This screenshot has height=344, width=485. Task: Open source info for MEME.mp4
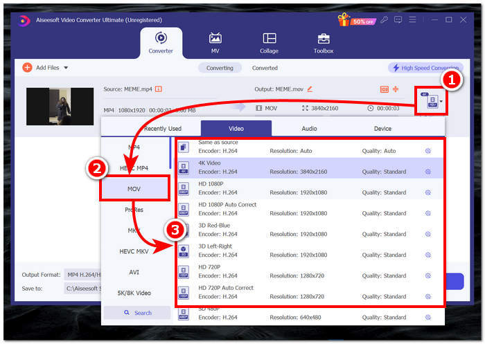159,89
